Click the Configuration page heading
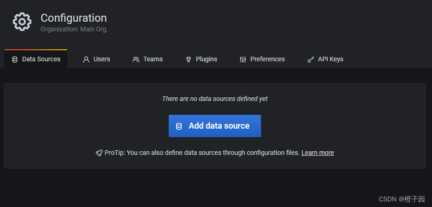 coord(74,18)
